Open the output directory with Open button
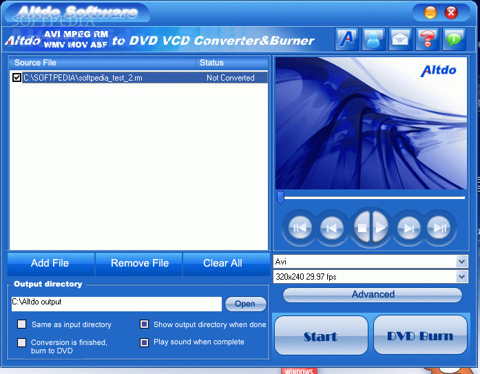Screen dimensions: 480x374 pyautogui.click(x=246, y=304)
